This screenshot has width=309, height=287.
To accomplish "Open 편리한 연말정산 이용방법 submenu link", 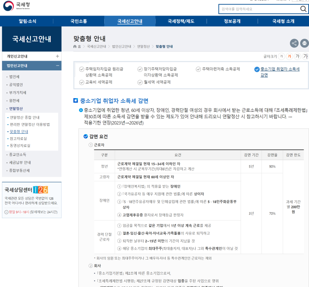I will [x=30, y=124].
